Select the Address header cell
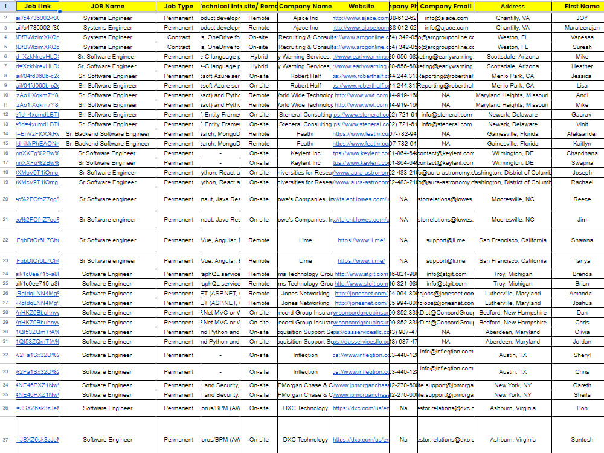 [513, 6]
